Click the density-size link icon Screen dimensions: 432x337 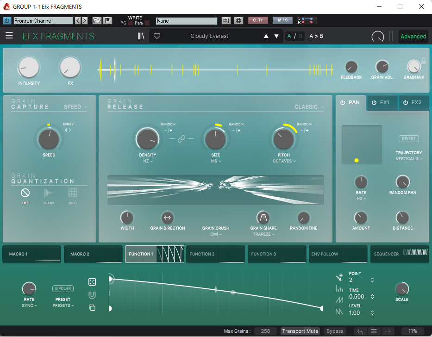(x=182, y=139)
